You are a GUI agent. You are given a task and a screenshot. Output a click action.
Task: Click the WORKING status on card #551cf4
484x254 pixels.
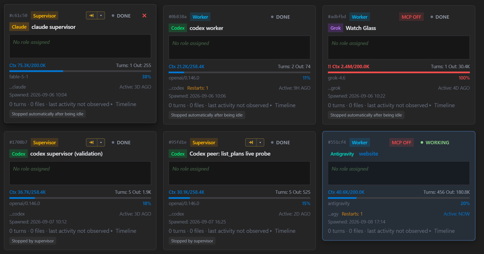[435, 143]
